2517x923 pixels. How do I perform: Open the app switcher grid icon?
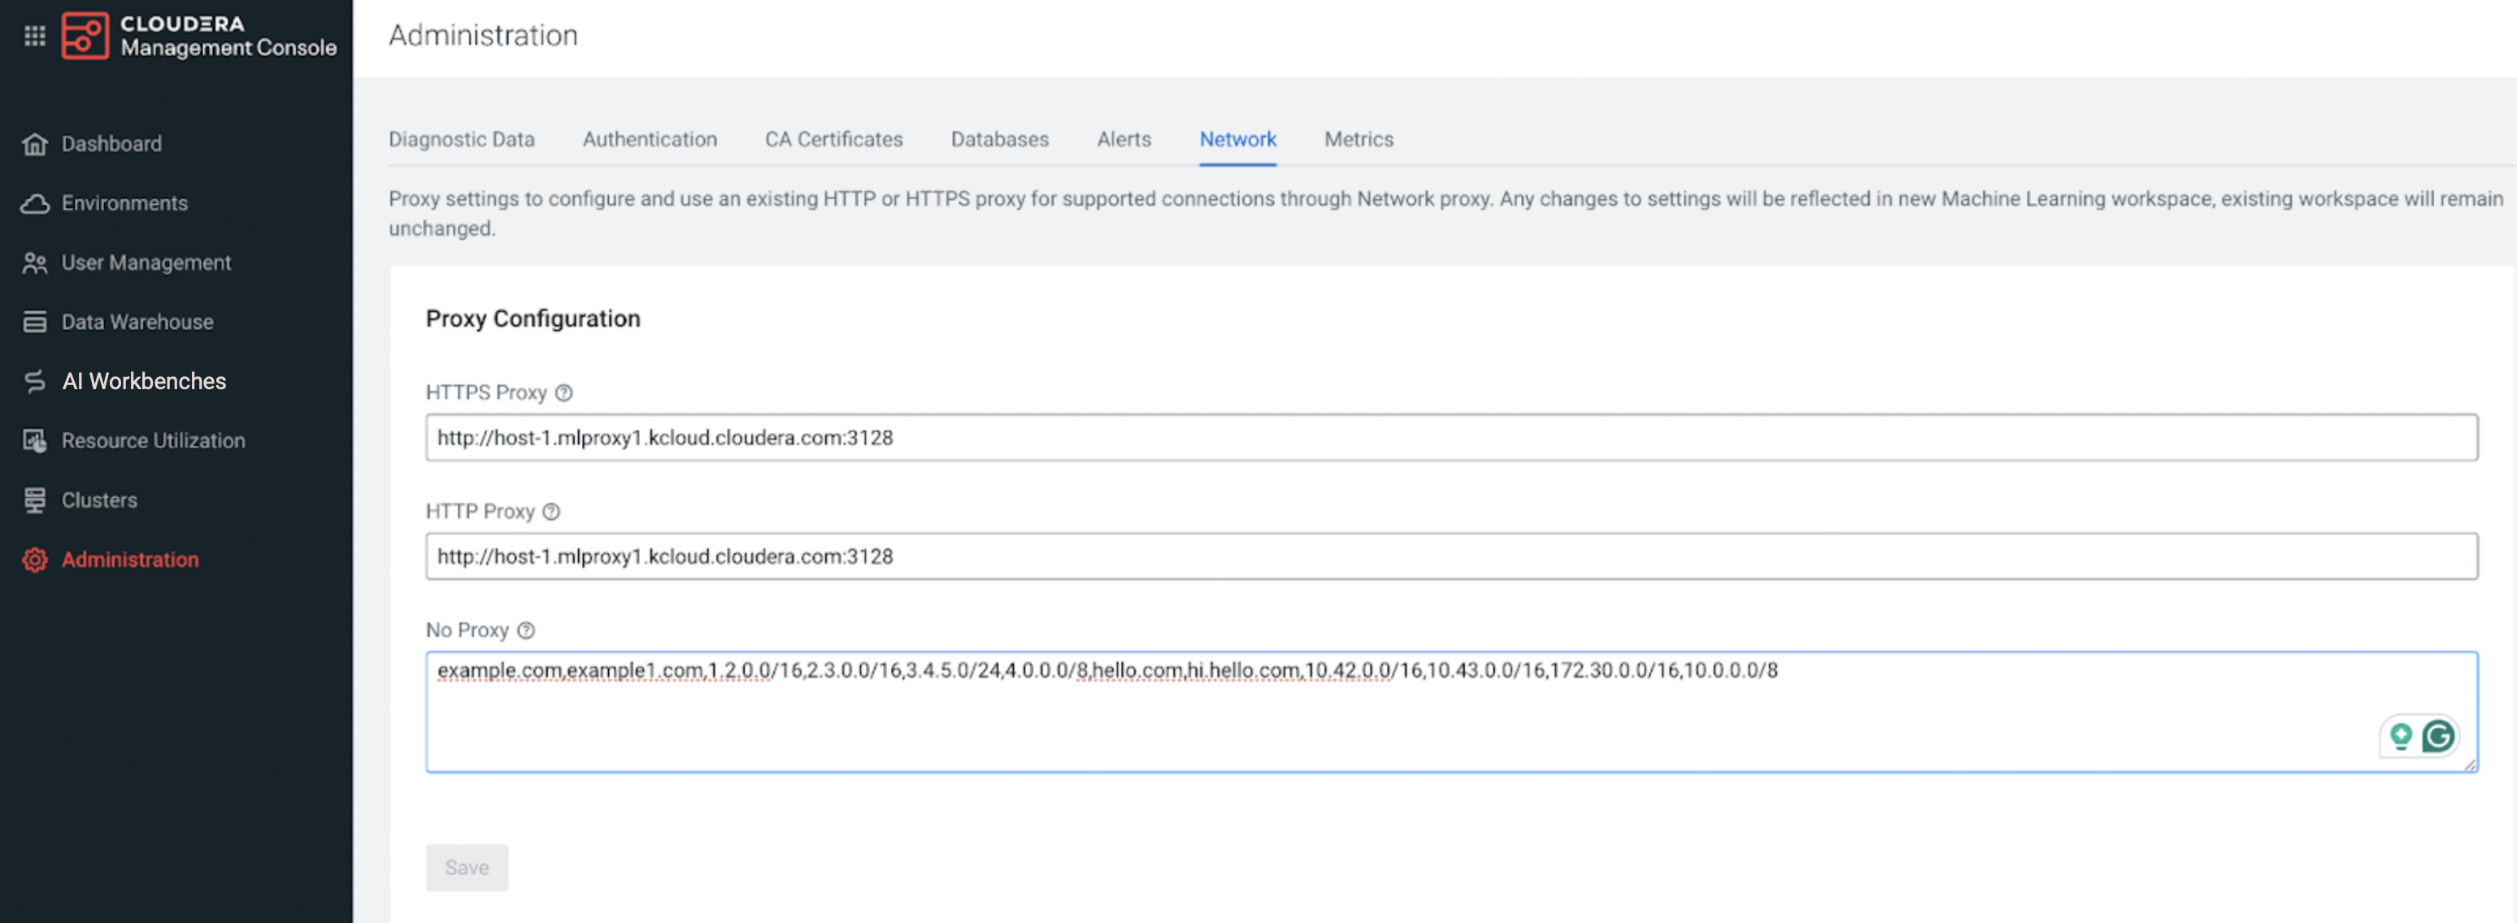tap(35, 36)
